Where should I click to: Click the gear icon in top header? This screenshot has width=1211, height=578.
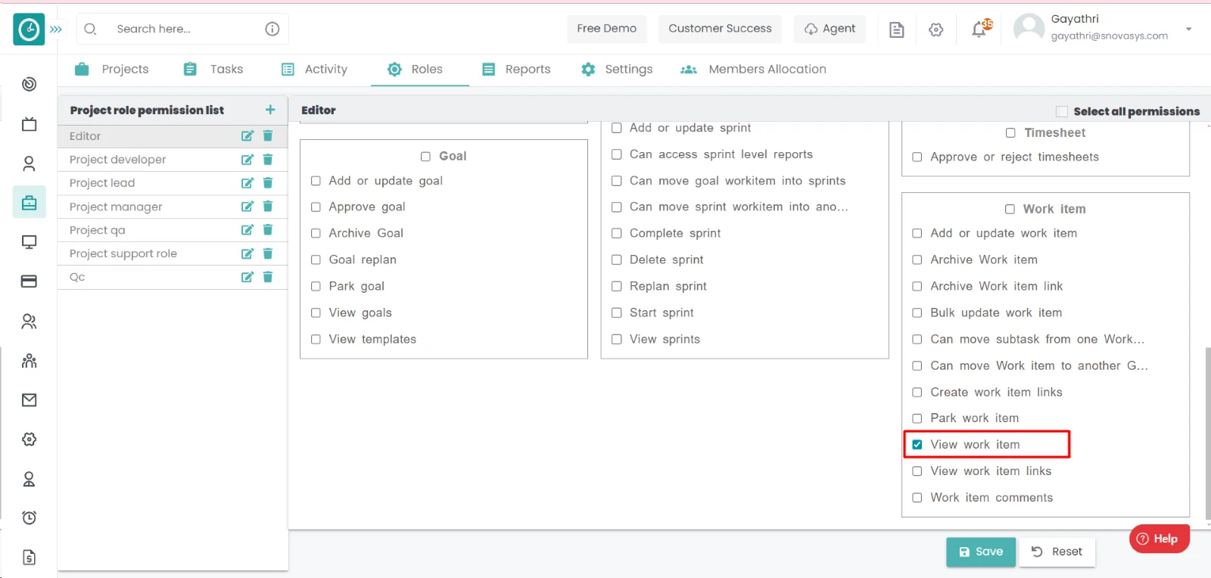936,30
